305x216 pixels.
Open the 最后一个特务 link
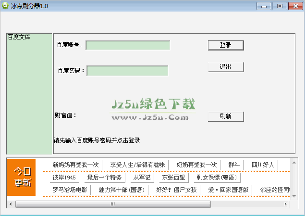(x=104, y=178)
